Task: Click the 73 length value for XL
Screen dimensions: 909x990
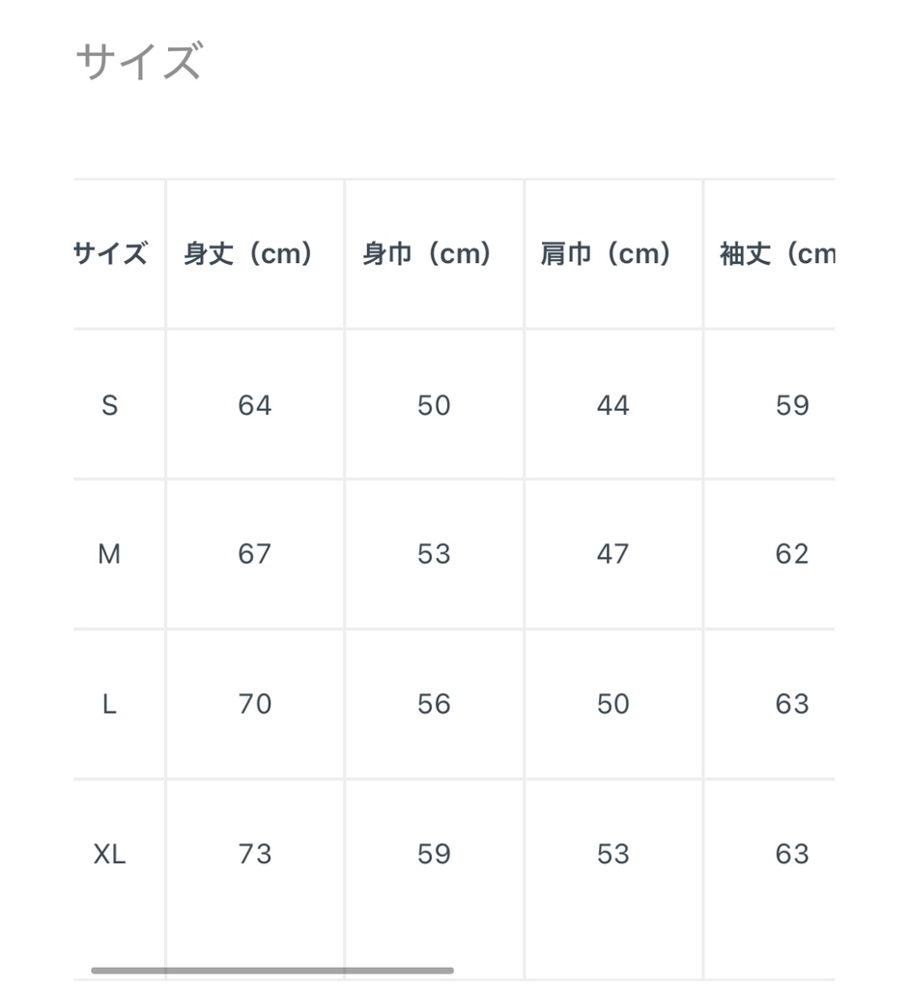Action: pyautogui.click(x=255, y=854)
